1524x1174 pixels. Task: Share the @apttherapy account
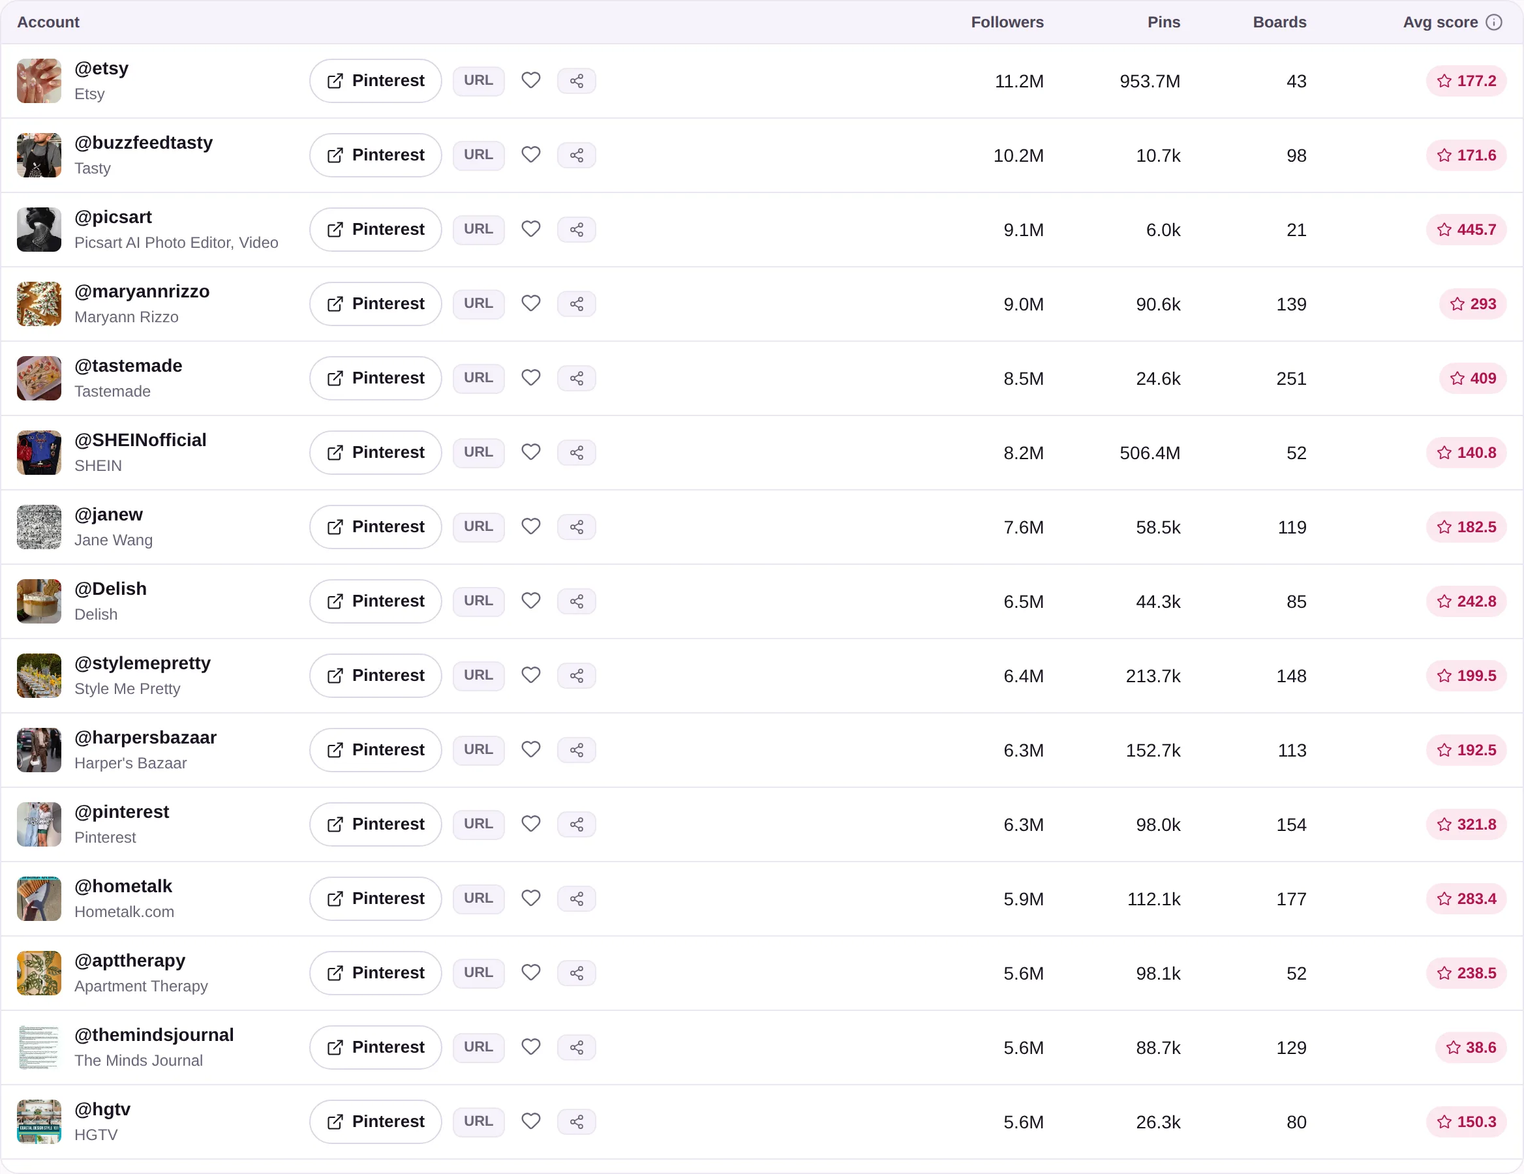point(576,972)
